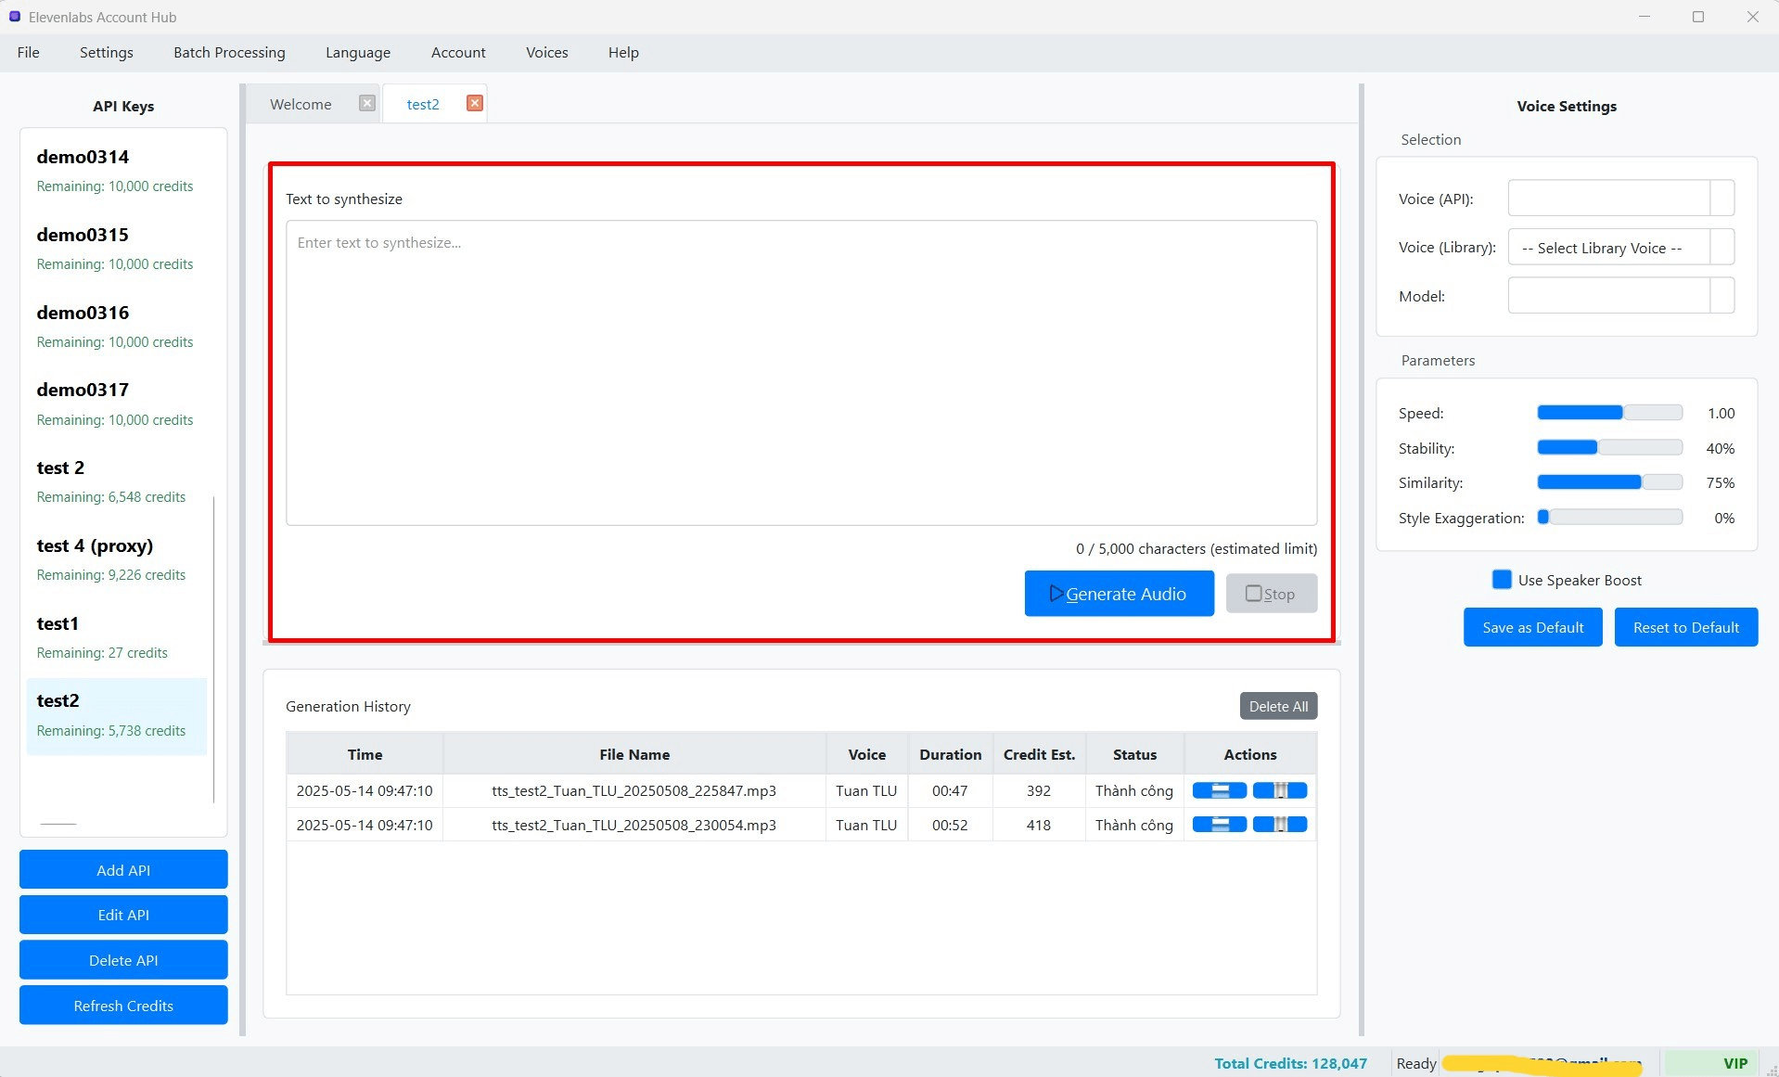The height and width of the screenshot is (1077, 1779).
Task: Click the Time column header
Action: pos(365,754)
